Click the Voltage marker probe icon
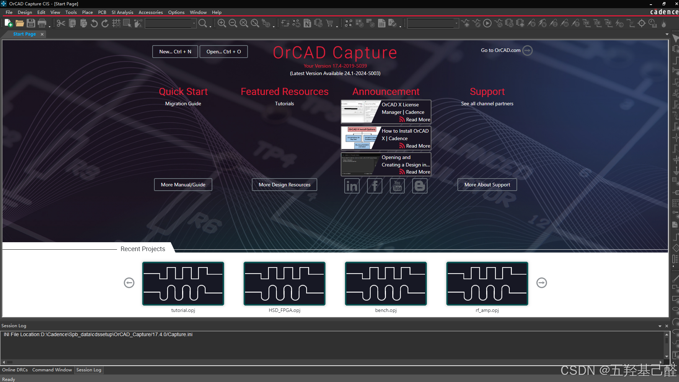 coord(531,23)
